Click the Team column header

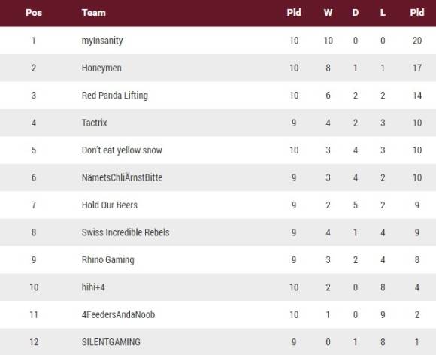tap(94, 13)
